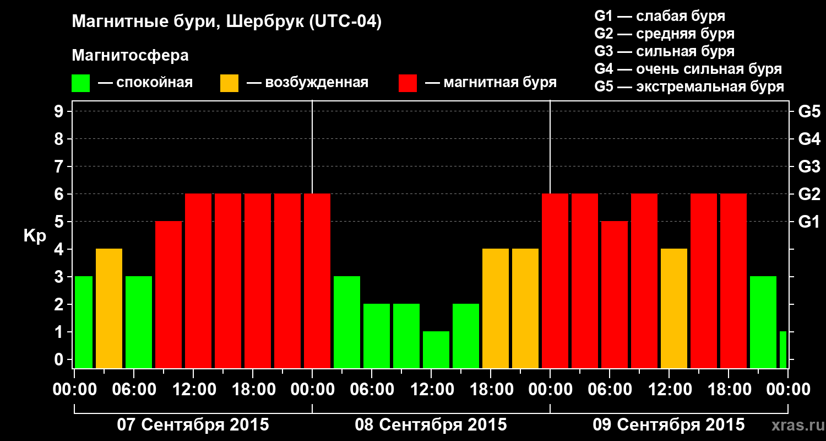Viewport: 826px width, 441px height.
Task: Click the 'G5 — экстремальная буря' legend text
Action: pos(689,87)
